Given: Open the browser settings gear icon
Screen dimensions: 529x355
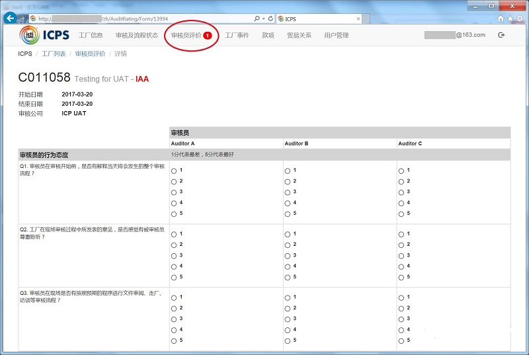Looking at the screenshot, I should click(x=520, y=19).
